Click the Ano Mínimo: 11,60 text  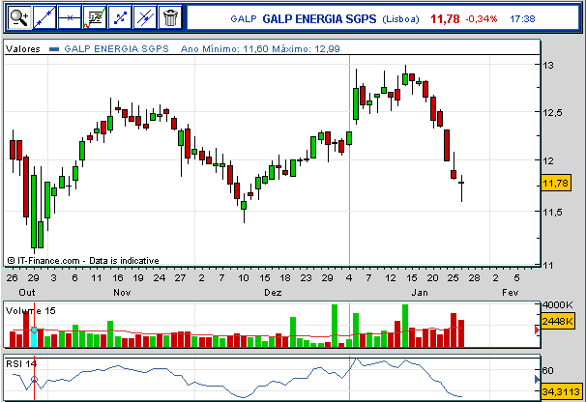click(224, 49)
